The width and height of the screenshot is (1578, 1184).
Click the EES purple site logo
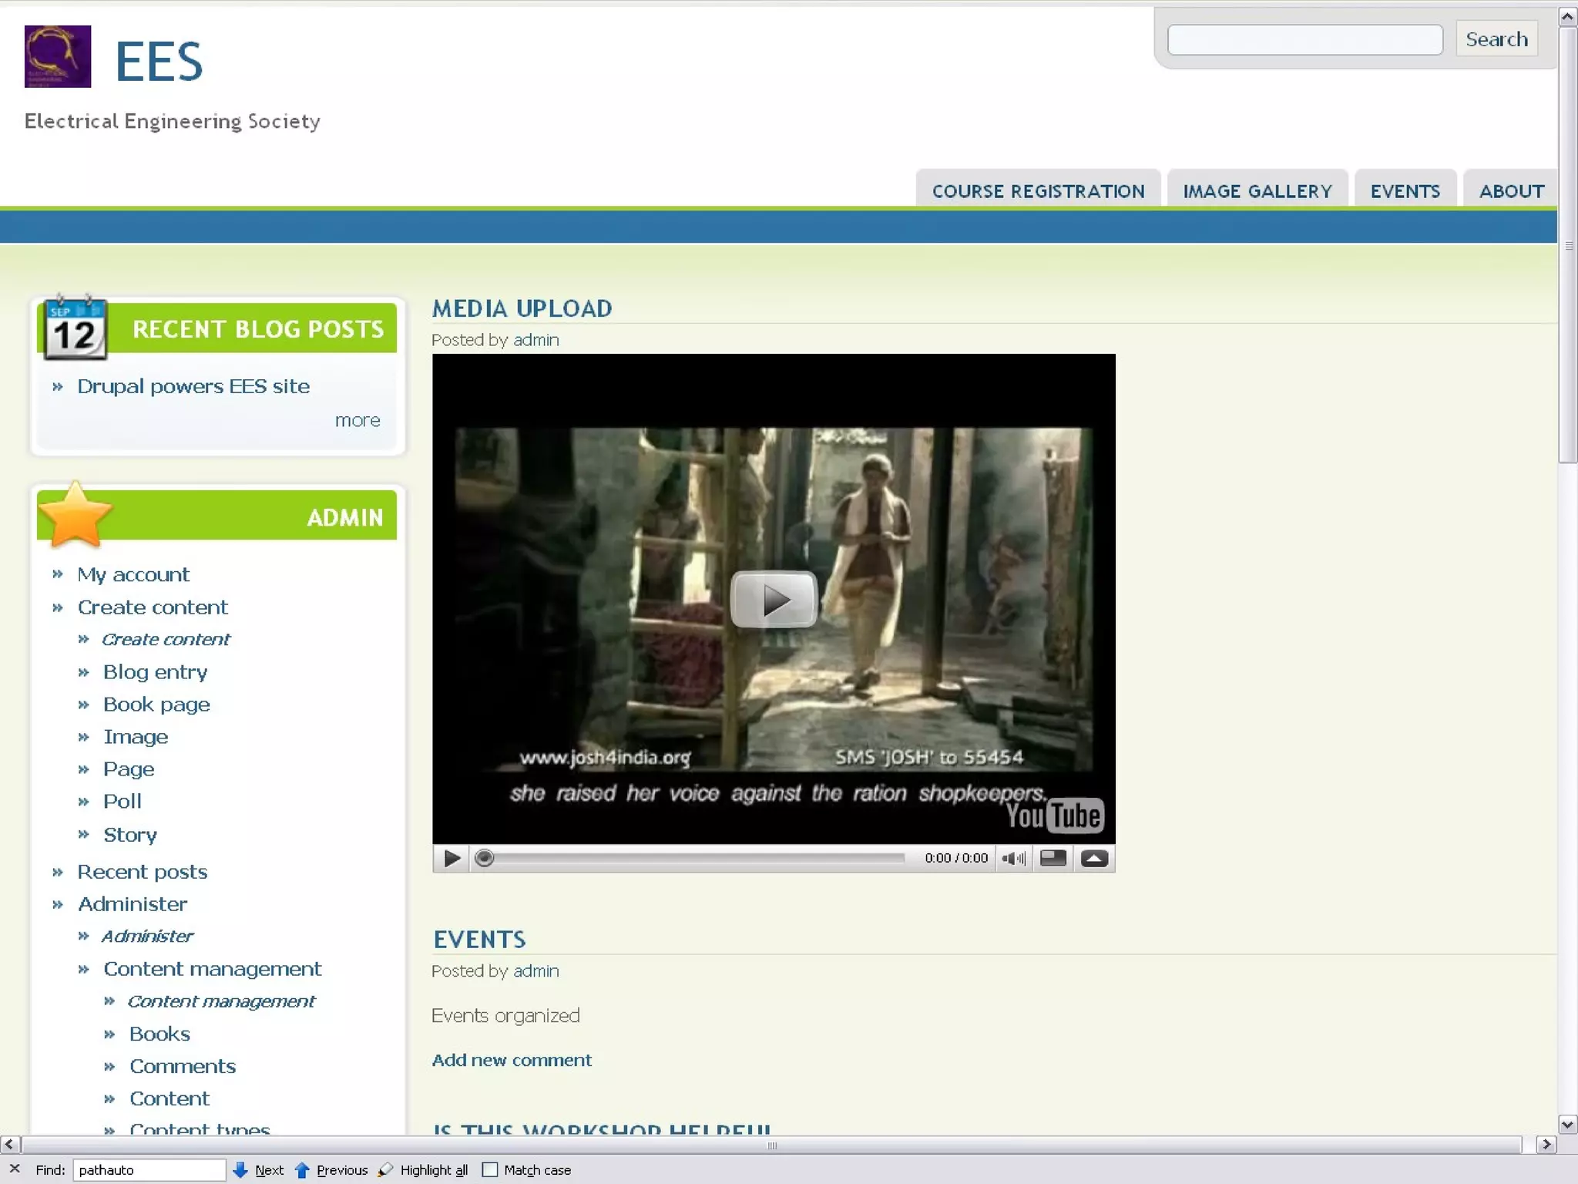58,56
